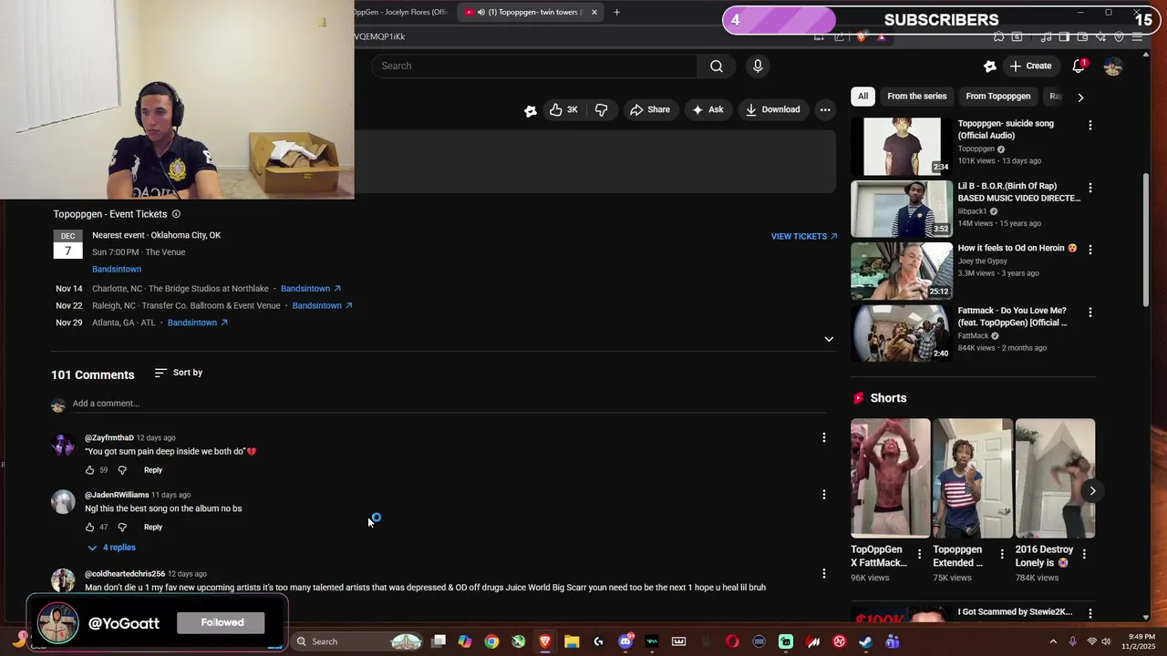Reply to @JadenRWilliams comment
Screen dimensions: 1167x656
coord(153,528)
